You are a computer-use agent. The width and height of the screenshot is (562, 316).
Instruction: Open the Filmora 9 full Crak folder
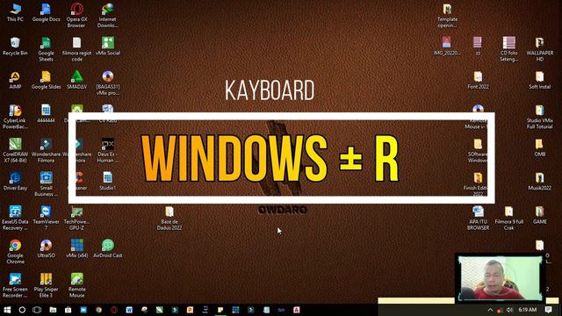pos(508,218)
